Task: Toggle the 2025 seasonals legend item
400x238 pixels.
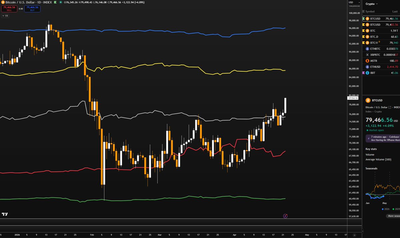Action: pyautogui.click(x=396, y=209)
